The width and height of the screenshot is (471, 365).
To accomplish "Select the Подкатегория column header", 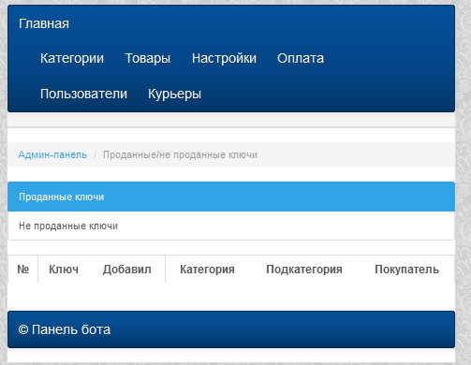I will 304,270.
